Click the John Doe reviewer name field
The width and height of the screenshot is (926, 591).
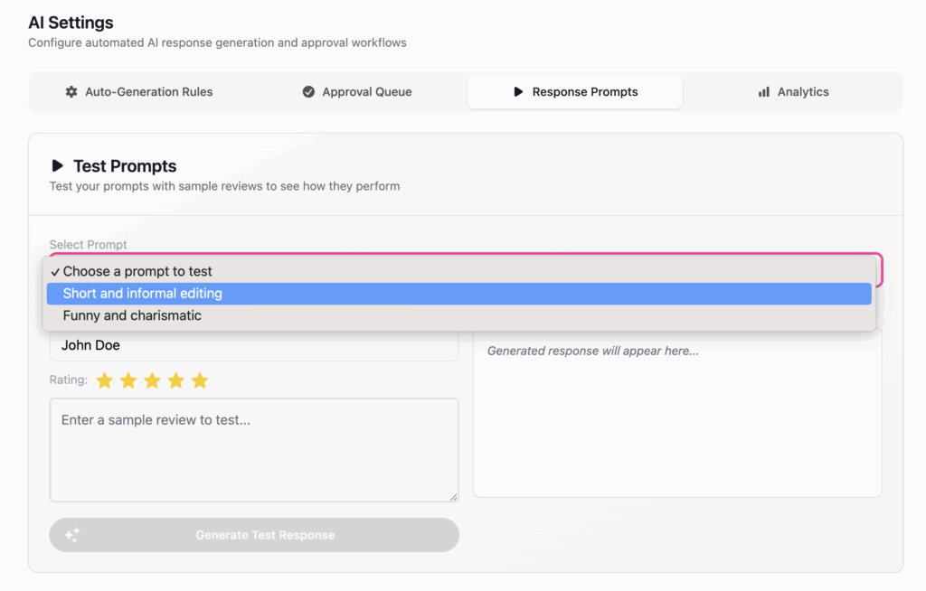pos(254,345)
